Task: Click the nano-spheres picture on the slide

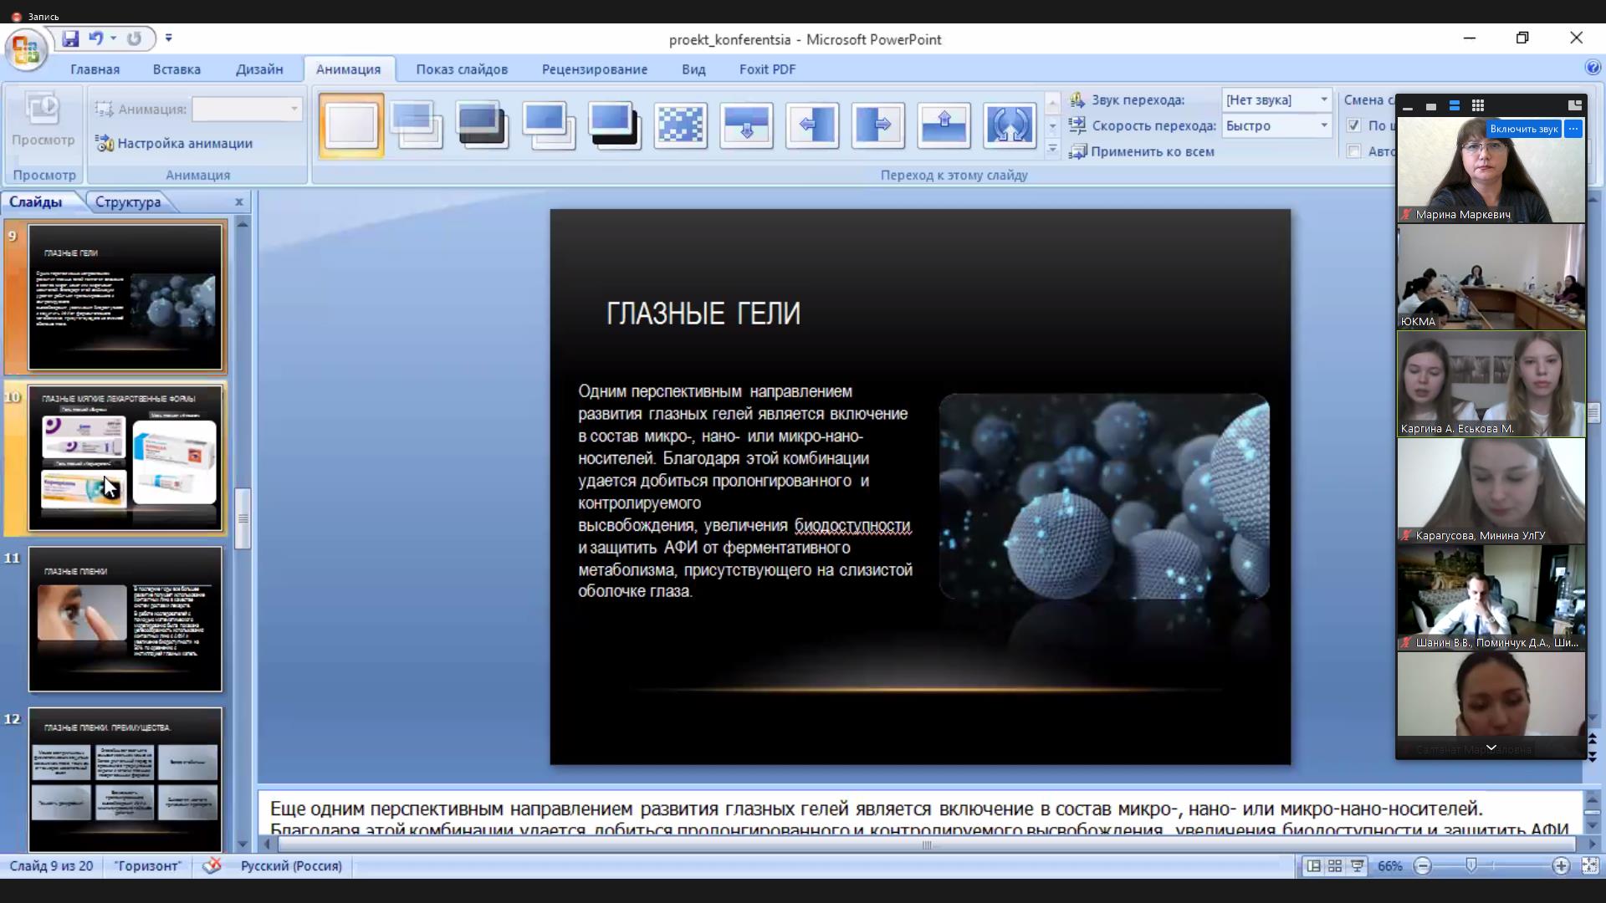Action: point(1104,496)
